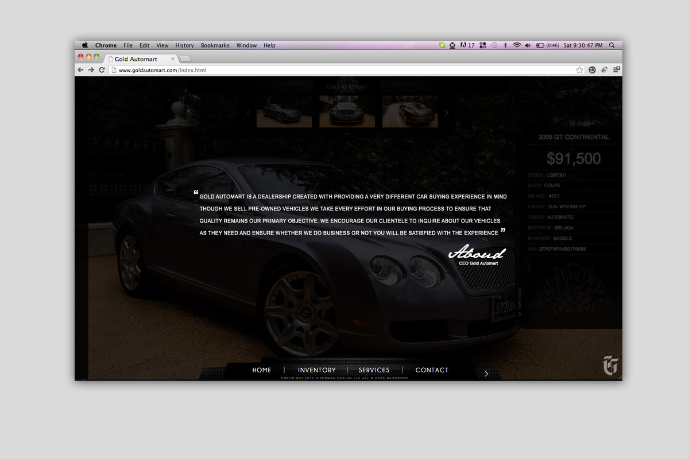Image resolution: width=689 pixels, height=459 pixels.
Task: Click the Gold Automart logo at page top
Action: pyautogui.click(x=347, y=84)
